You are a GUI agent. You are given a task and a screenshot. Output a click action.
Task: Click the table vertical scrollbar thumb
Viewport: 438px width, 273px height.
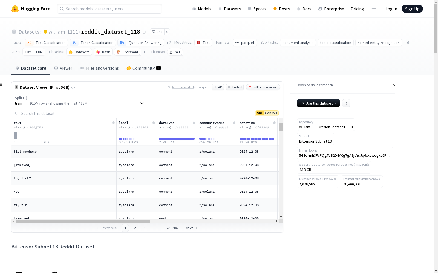(x=281, y=127)
